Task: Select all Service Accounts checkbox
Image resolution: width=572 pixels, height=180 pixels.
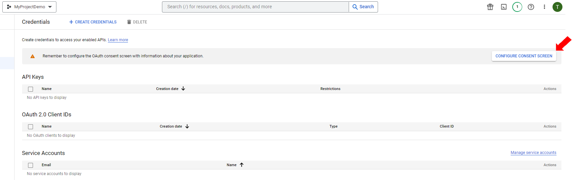Action: click(31, 165)
